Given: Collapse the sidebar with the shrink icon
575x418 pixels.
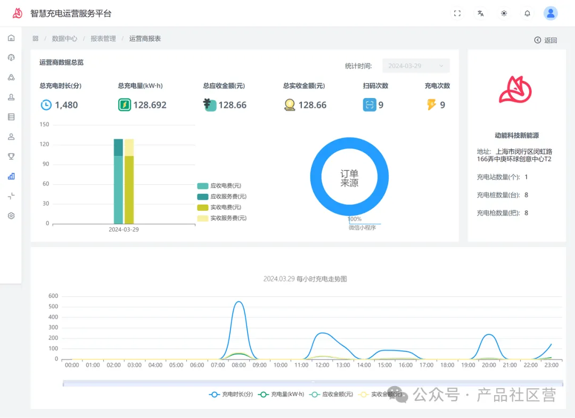Looking at the screenshot, I should (x=11, y=196).
